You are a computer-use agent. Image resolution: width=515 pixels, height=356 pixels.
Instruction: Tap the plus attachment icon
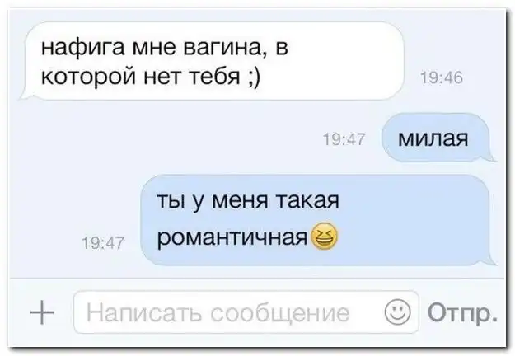(x=42, y=312)
